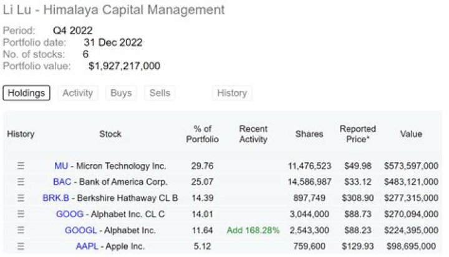
Task: Sort by % of Portfolio column header
Action: tap(202, 134)
